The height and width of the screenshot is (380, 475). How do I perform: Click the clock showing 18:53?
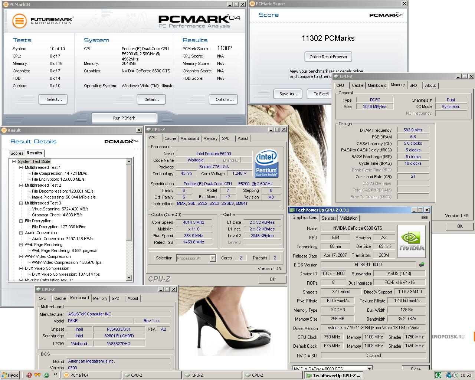click(x=466, y=375)
